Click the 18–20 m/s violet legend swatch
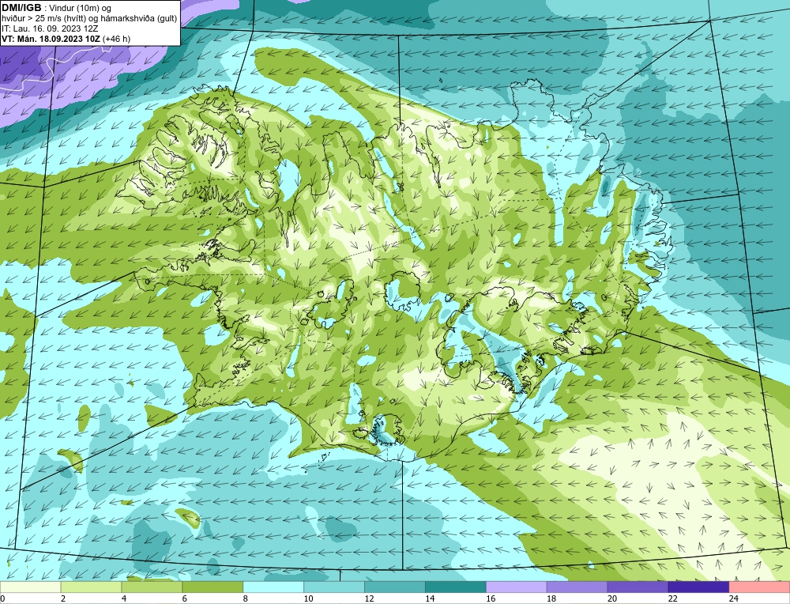The height and width of the screenshot is (604, 790). pos(577,587)
